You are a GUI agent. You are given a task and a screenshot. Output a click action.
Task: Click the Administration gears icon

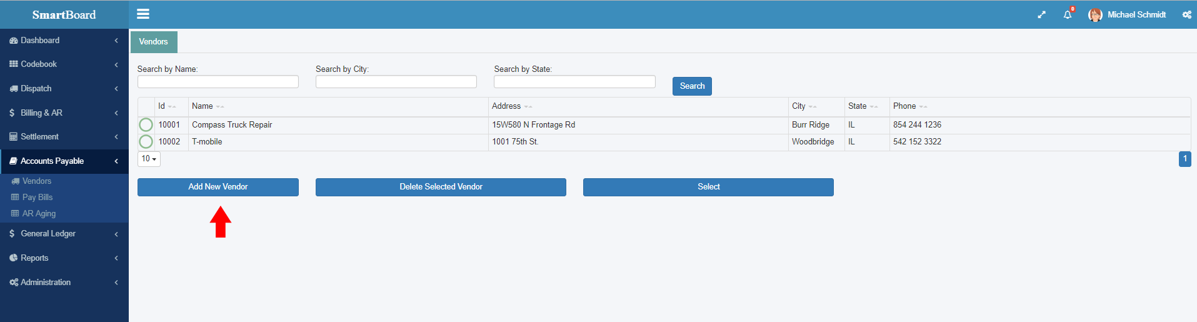14,283
